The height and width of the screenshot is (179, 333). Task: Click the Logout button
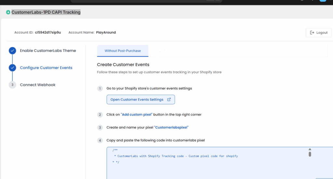[x=319, y=33]
